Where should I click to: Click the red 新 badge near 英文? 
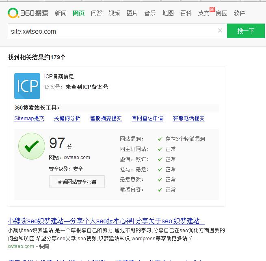coord(212,9)
